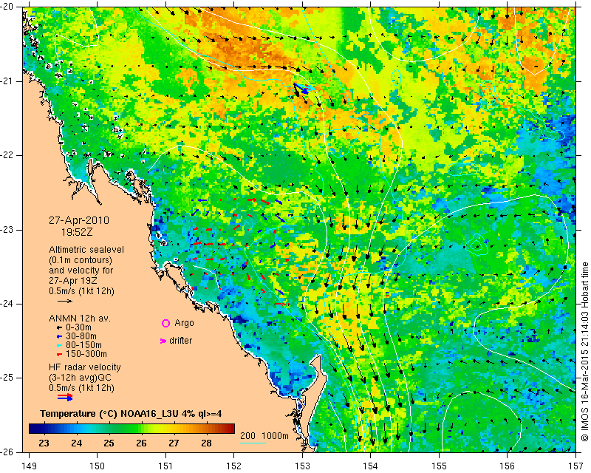
Task: Click the longitude axis label 155
Action: [x=439, y=466]
